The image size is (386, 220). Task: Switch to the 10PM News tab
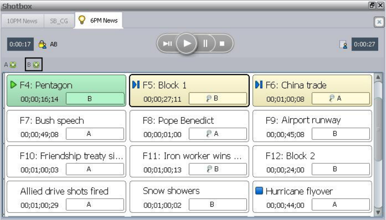point(22,21)
